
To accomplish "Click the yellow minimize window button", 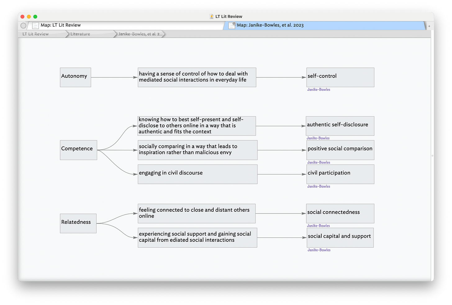I will pos(29,16).
